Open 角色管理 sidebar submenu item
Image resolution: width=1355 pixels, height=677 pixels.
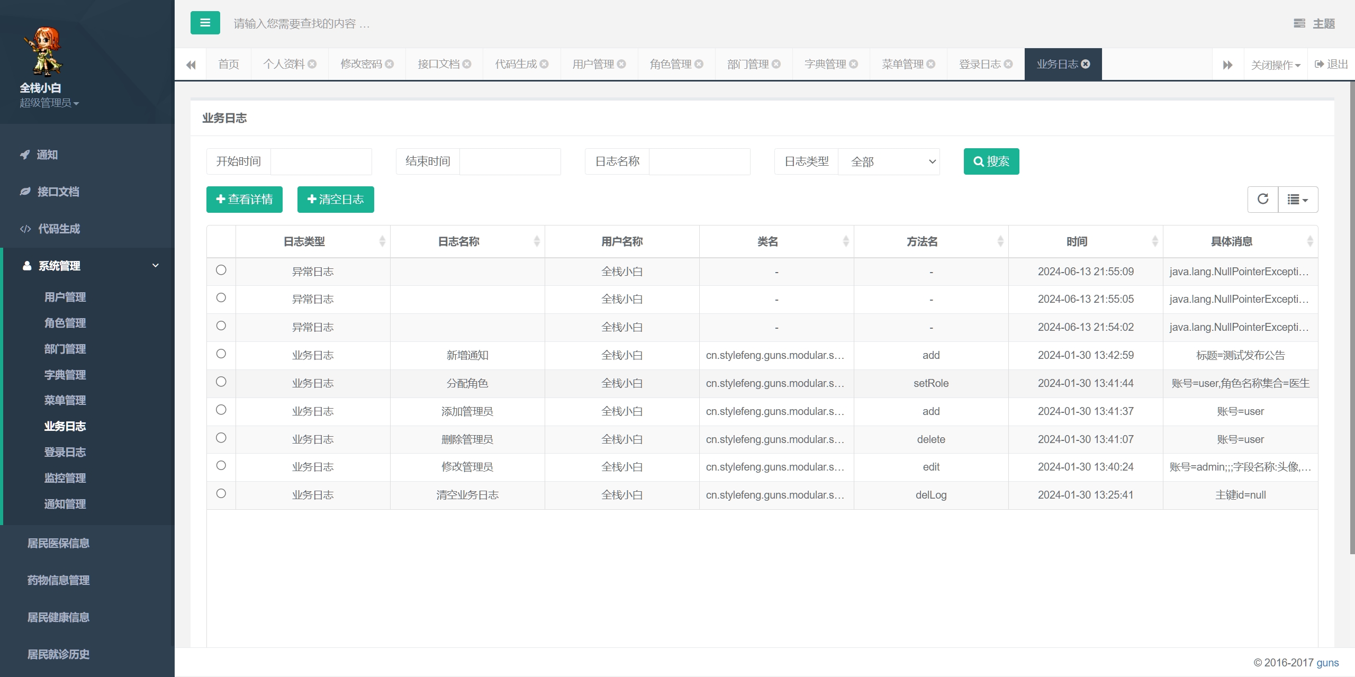pyautogui.click(x=65, y=323)
